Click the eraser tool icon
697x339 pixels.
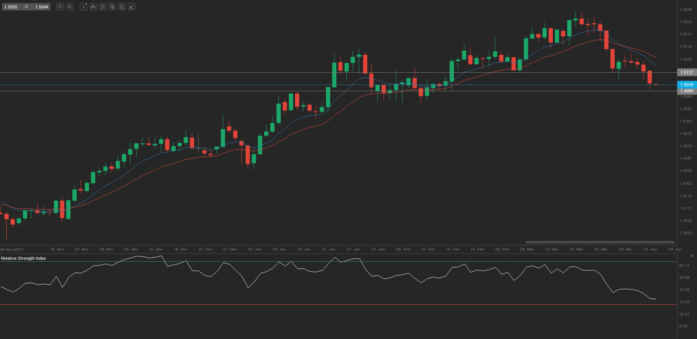(131, 7)
